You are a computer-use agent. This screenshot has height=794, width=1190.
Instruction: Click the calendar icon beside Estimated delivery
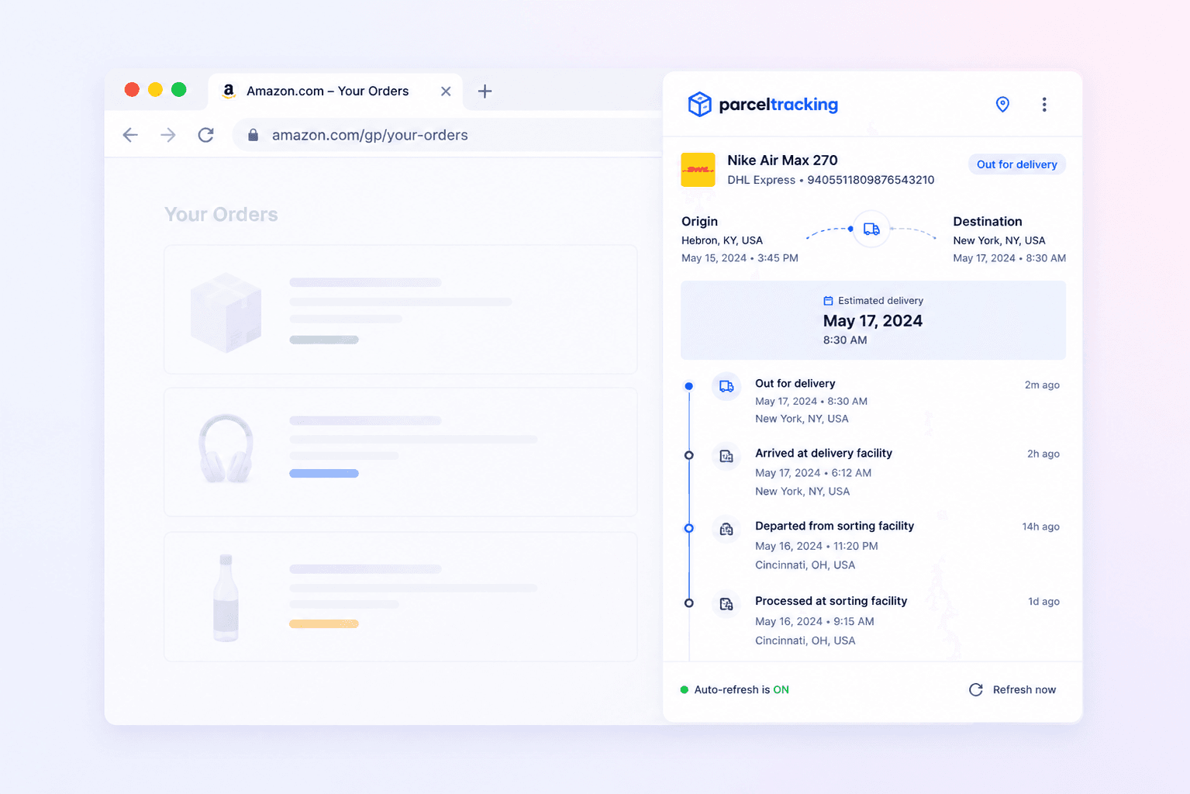pos(828,301)
